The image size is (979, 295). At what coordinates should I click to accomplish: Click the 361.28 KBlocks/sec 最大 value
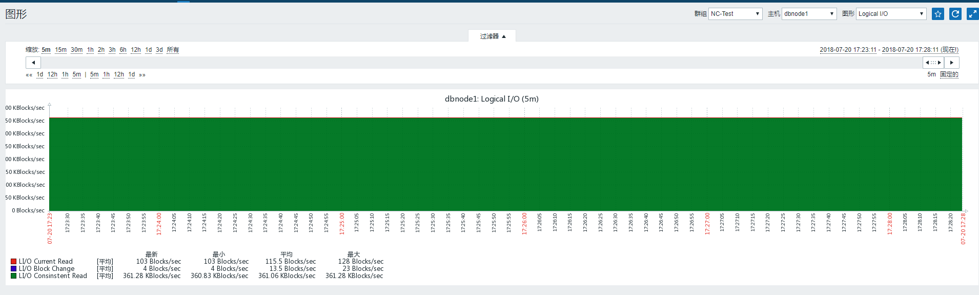(354, 276)
